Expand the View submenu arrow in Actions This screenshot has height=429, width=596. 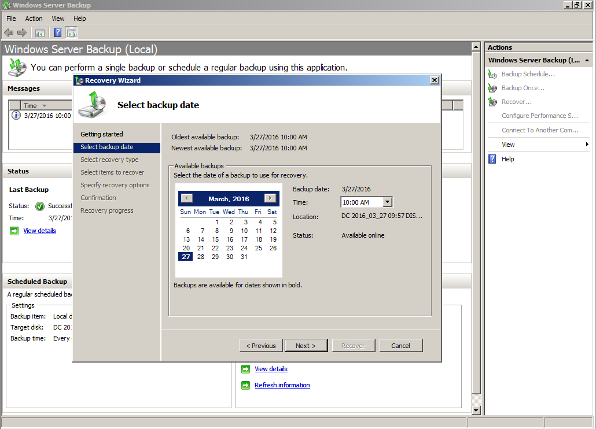[587, 145]
